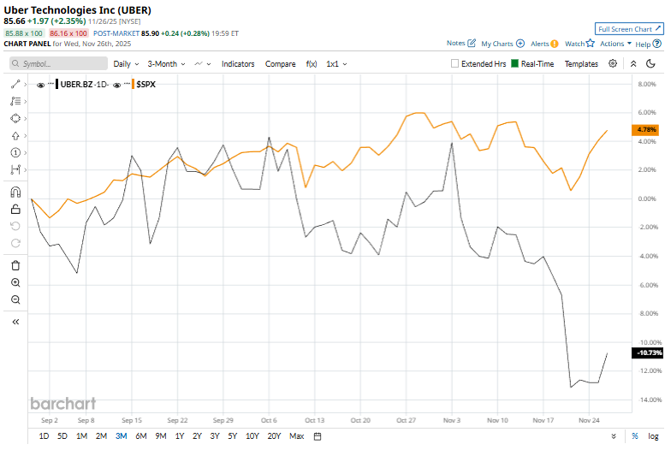The image size is (665, 450).
Task: Toggle percent scale mode
Action: tap(635, 436)
